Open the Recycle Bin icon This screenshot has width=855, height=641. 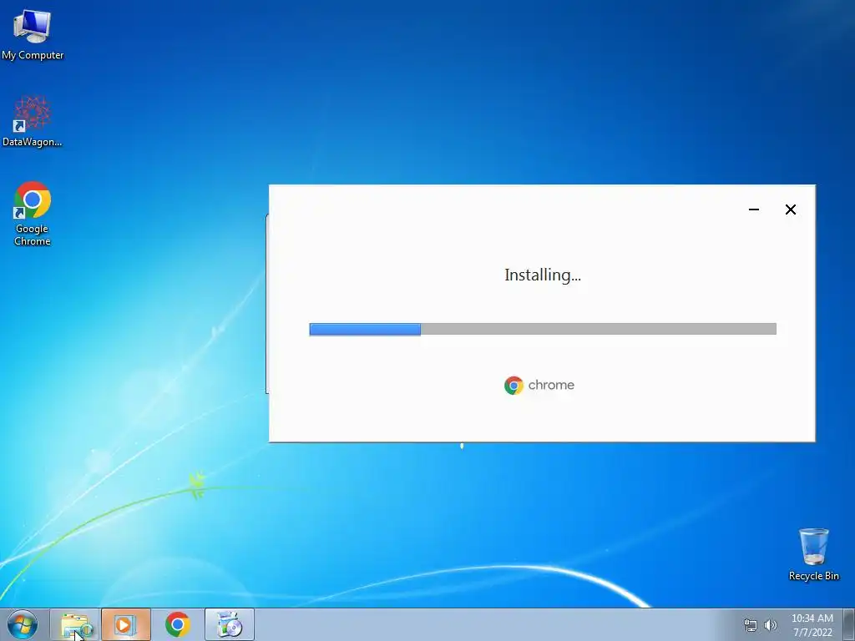(x=813, y=554)
